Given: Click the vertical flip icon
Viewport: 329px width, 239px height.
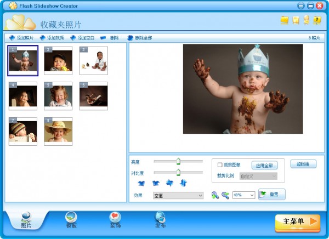Looking at the screenshot, I should pyautogui.click(x=183, y=183).
